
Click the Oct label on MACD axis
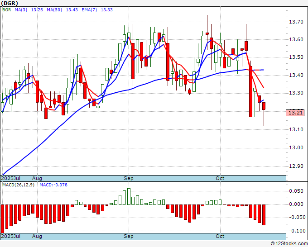point(220,236)
